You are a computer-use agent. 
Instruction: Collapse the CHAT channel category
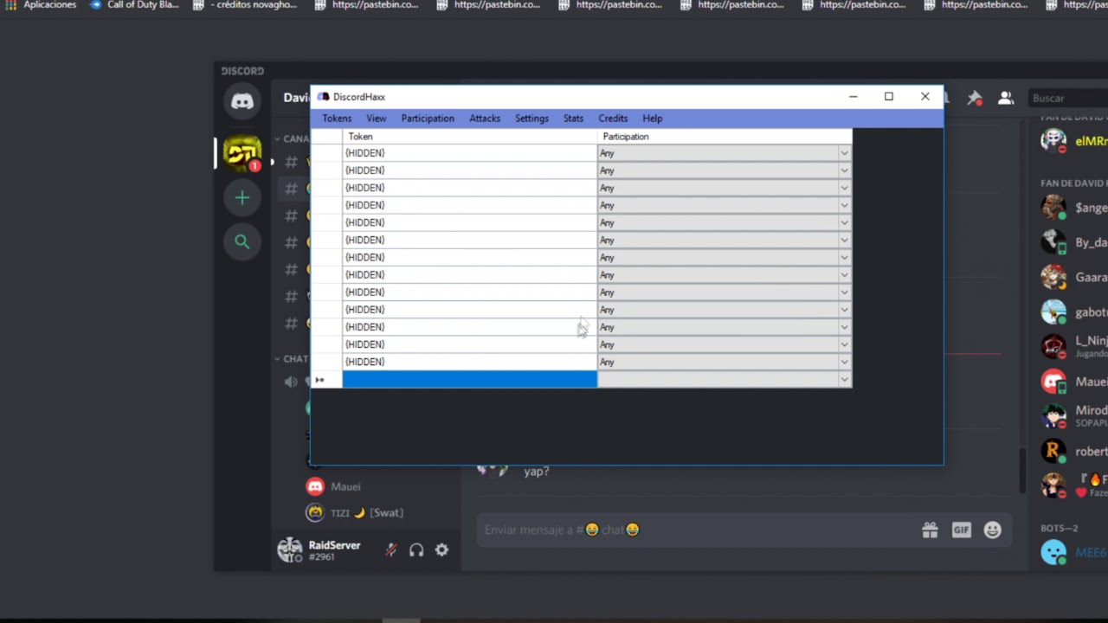292,359
